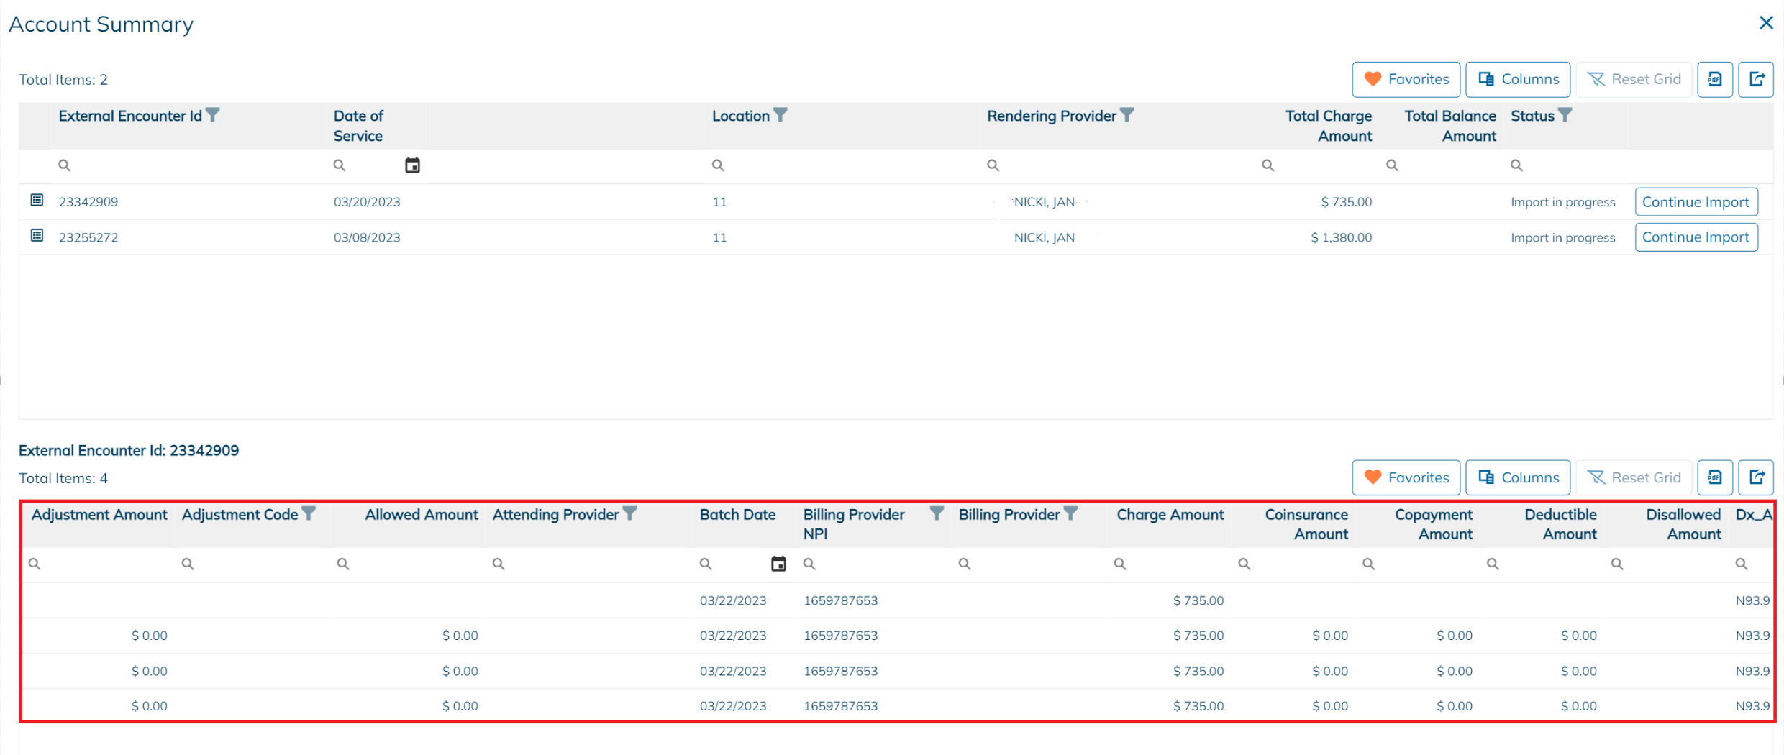Click the details icon for encounter 23255272
This screenshot has height=755, width=1784.
click(37, 236)
